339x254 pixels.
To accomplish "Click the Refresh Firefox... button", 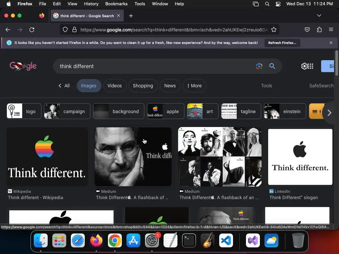I will (x=282, y=43).
